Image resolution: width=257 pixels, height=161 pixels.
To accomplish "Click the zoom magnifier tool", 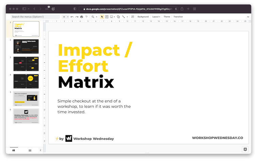I will tap(93, 17).
